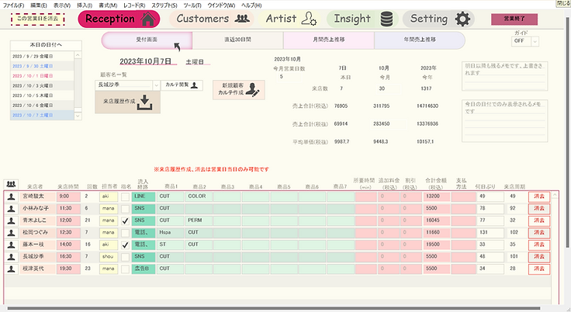Click the person-gear icon on Artist
This screenshot has height=312, width=571.
point(310,19)
